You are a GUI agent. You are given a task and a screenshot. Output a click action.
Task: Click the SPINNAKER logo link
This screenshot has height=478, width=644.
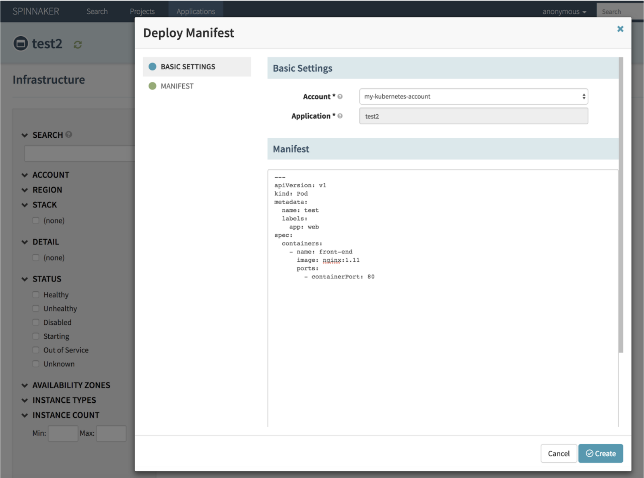pyautogui.click(x=36, y=11)
